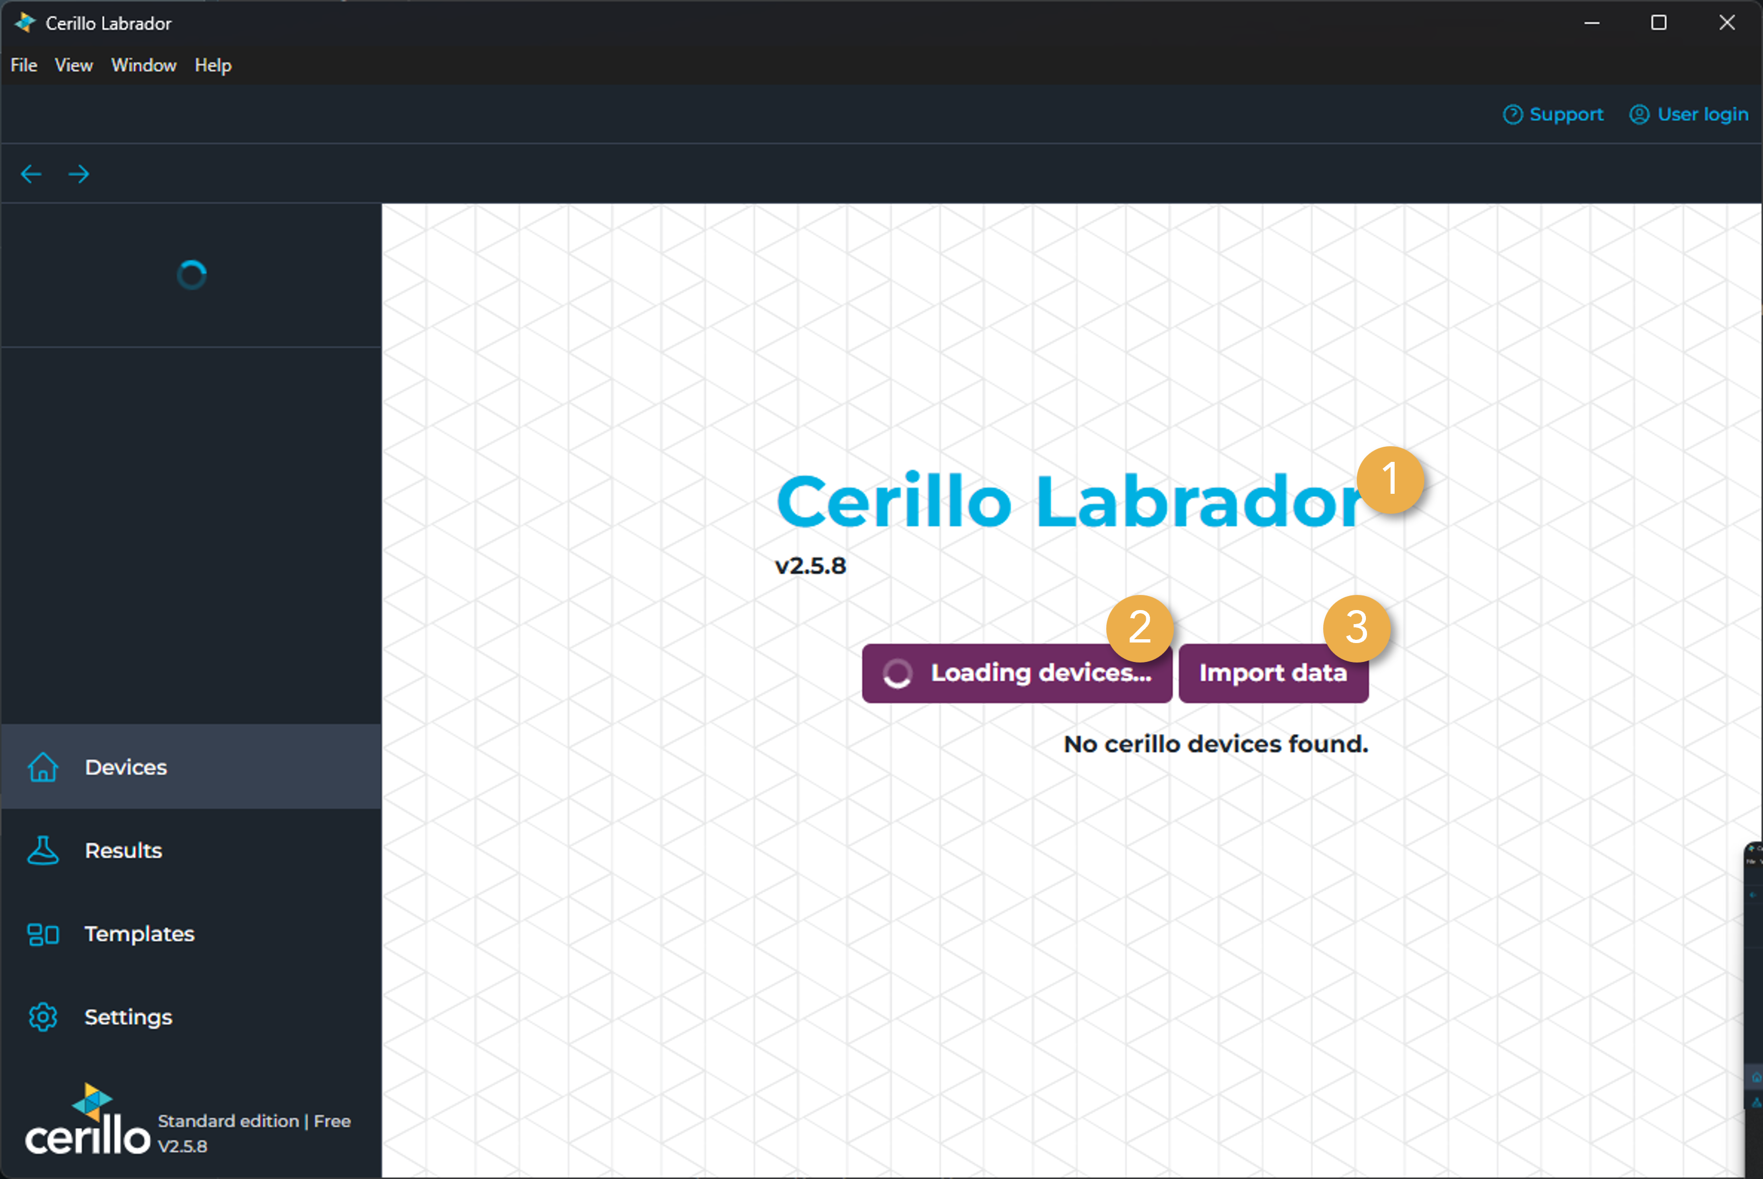Click the User login person icon
1763x1179 pixels.
pos(1639,114)
